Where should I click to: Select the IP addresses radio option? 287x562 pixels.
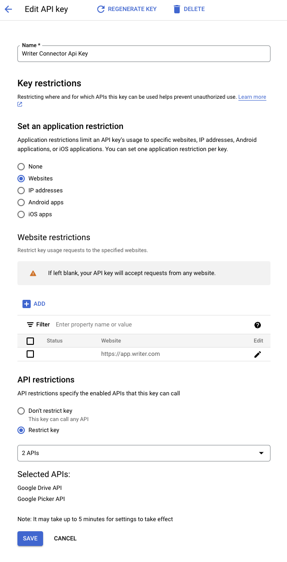tap(21, 191)
